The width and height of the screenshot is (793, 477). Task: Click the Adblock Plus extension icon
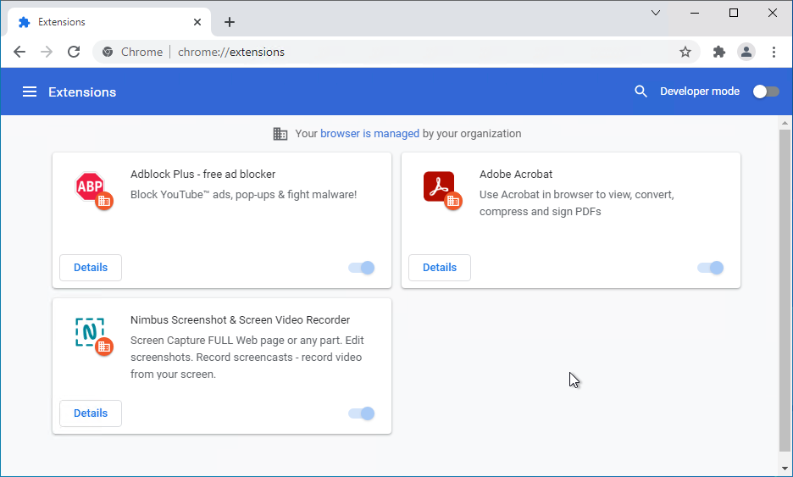91,187
